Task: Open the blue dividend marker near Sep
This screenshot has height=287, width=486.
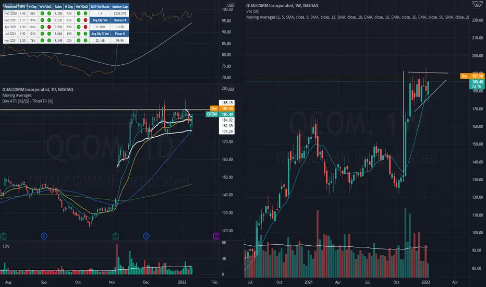Action: [44, 236]
